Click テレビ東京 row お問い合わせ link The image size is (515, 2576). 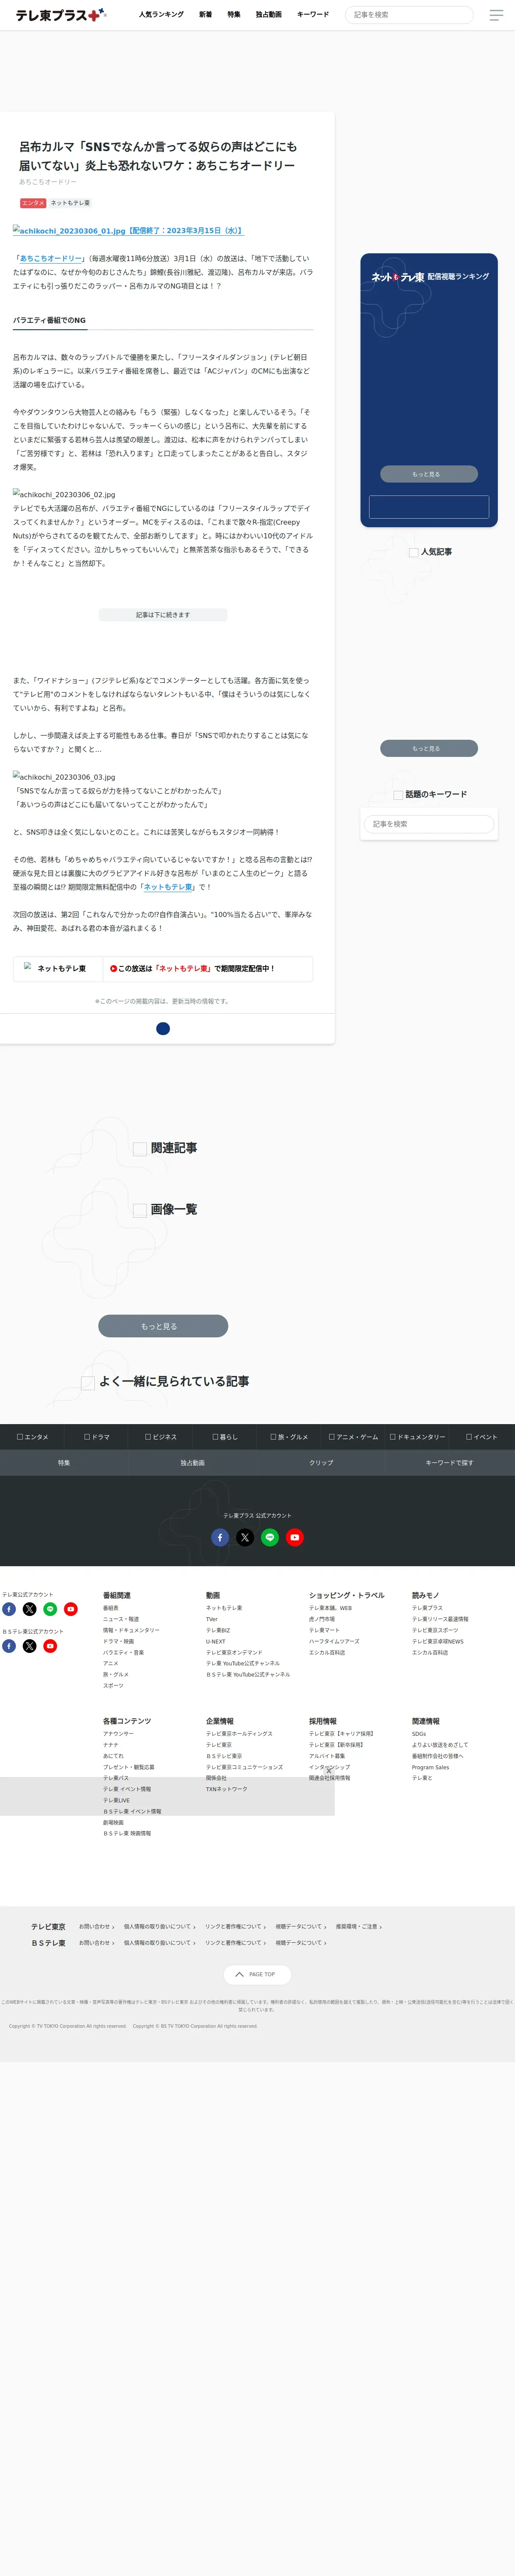(x=96, y=1926)
